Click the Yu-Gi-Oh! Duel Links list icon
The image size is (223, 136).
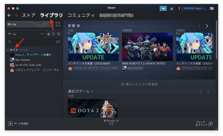(12, 65)
